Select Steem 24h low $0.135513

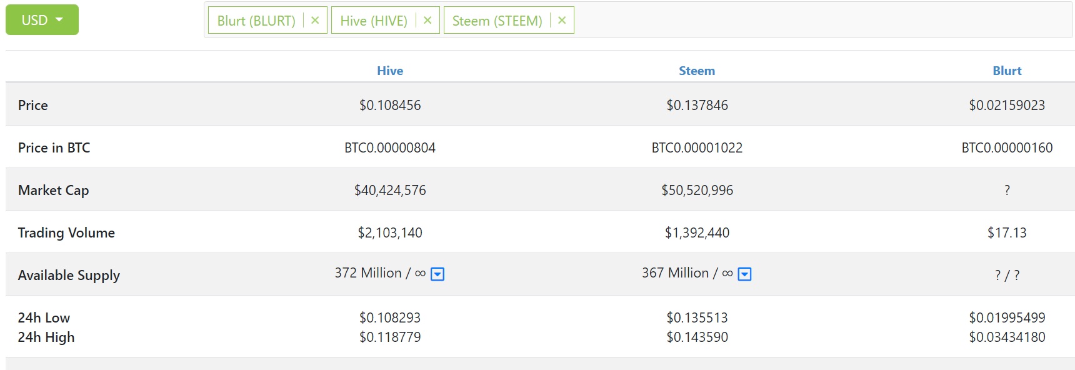click(x=697, y=317)
